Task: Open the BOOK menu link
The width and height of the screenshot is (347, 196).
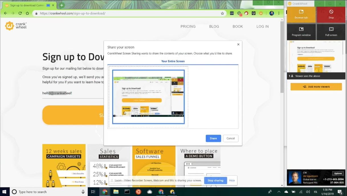Action: pos(238,27)
